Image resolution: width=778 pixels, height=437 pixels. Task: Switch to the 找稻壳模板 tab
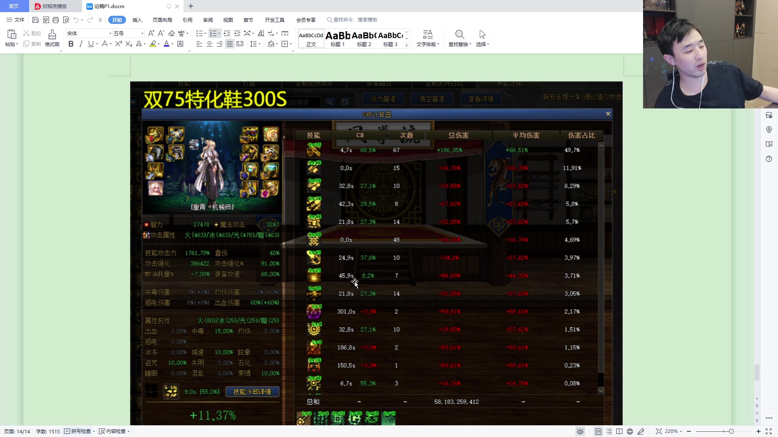[x=54, y=6]
